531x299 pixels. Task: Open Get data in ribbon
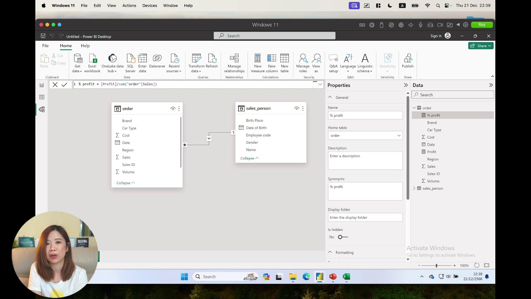coord(77,63)
